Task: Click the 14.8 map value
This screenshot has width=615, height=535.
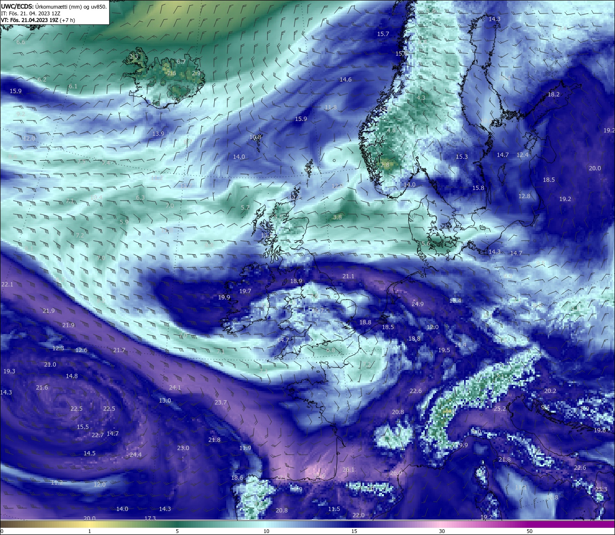Action: click(x=72, y=376)
